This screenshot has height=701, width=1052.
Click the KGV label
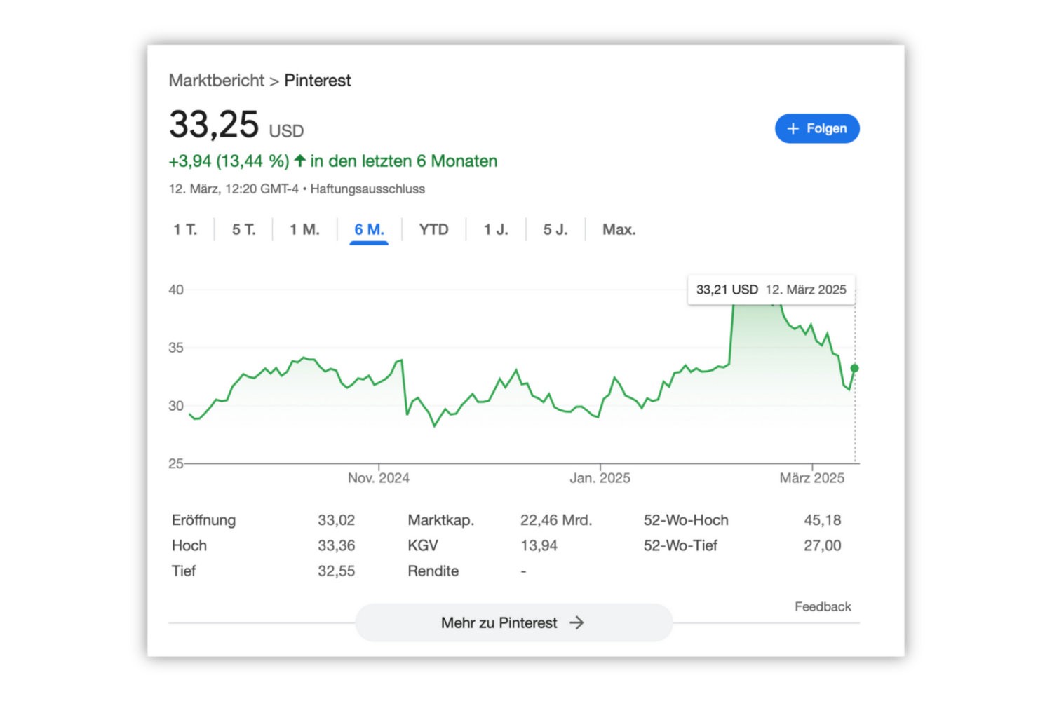pyautogui.click(x=423, y=545)
